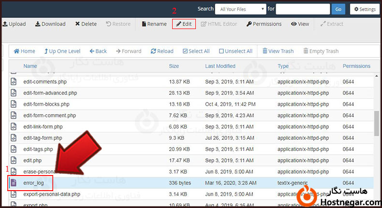Click the Go search button
The image size is (382, 208).
pyautogui.click(x=338, y=9)
